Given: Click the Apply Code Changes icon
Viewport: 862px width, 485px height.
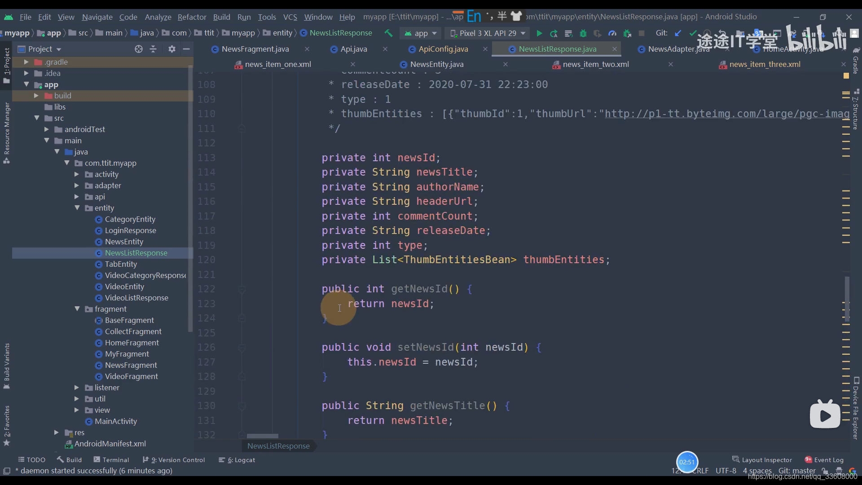Looking at the screenshot, I should point(568,33).
